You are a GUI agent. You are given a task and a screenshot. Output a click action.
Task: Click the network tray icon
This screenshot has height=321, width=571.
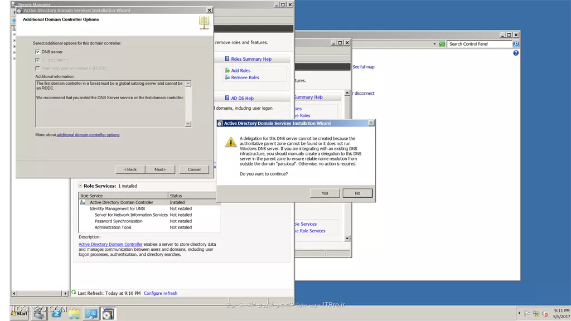tap(536, 313)
